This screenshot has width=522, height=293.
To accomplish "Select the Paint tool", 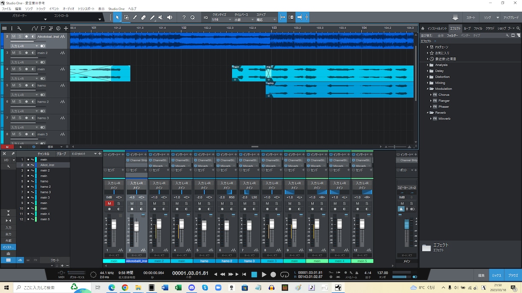I will pos(152,18).
